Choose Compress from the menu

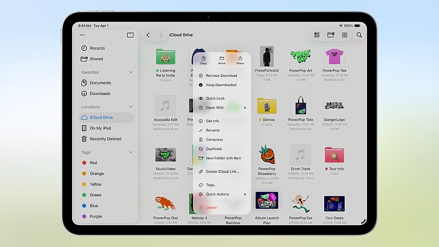tap(222, 140)
